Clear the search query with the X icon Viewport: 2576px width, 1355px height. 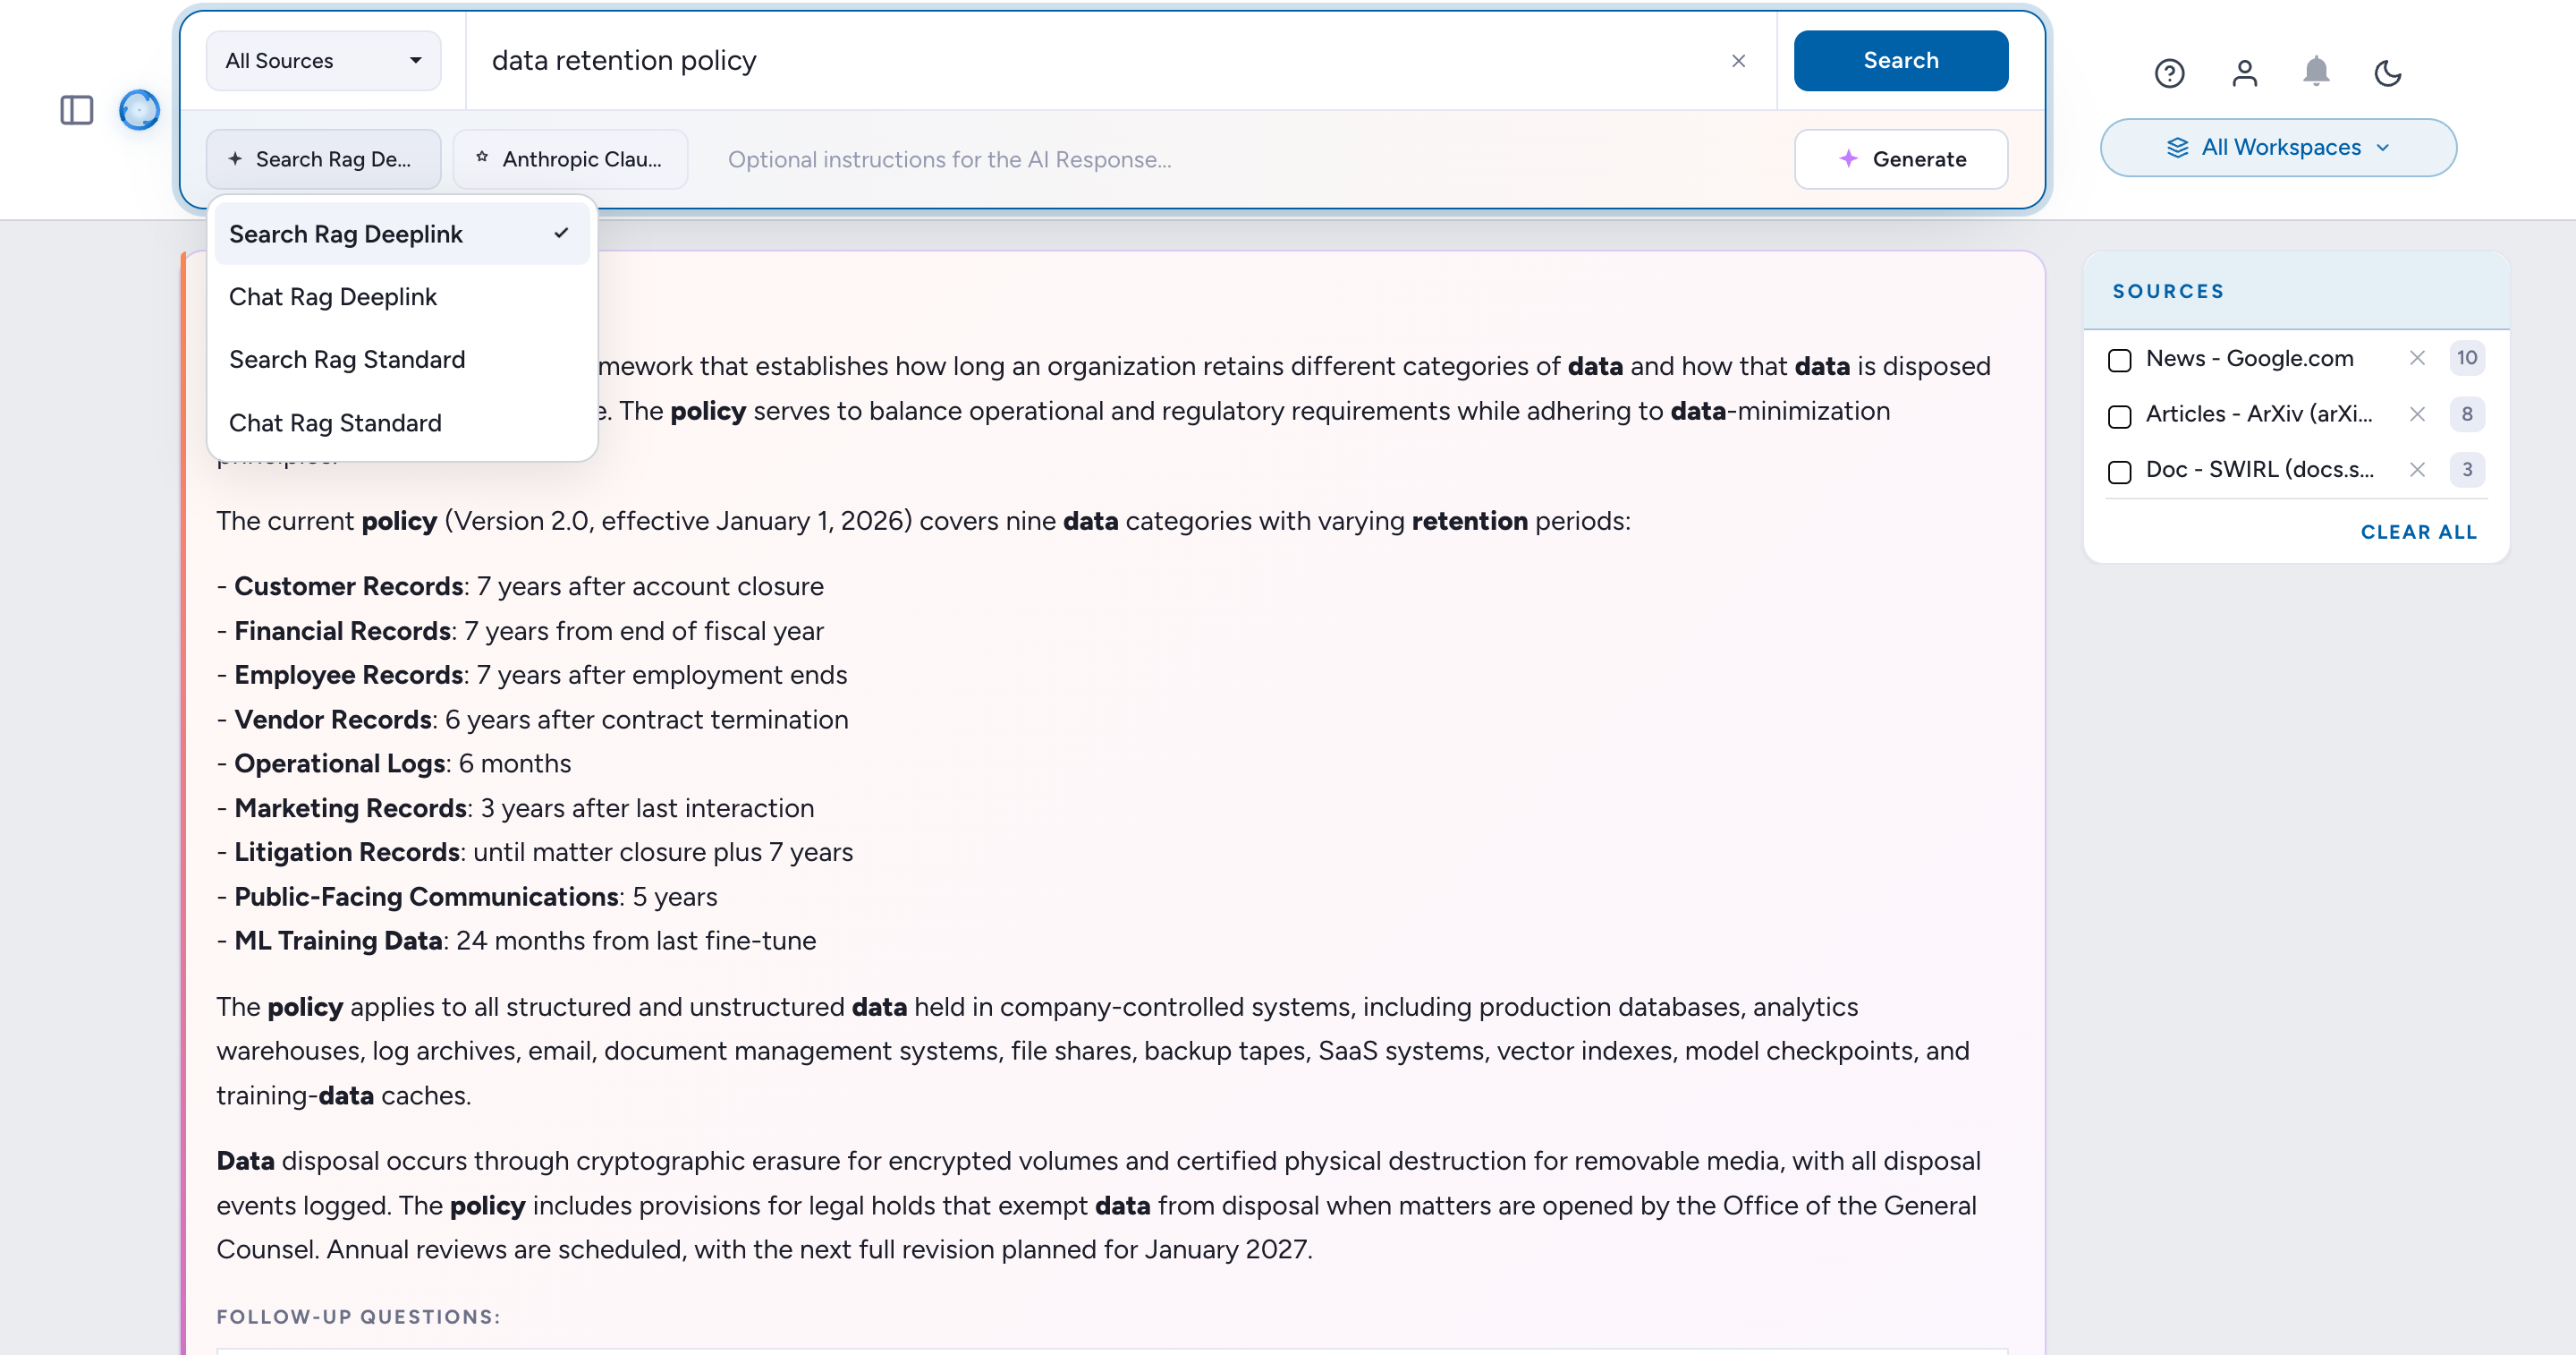click(1739, 61)
